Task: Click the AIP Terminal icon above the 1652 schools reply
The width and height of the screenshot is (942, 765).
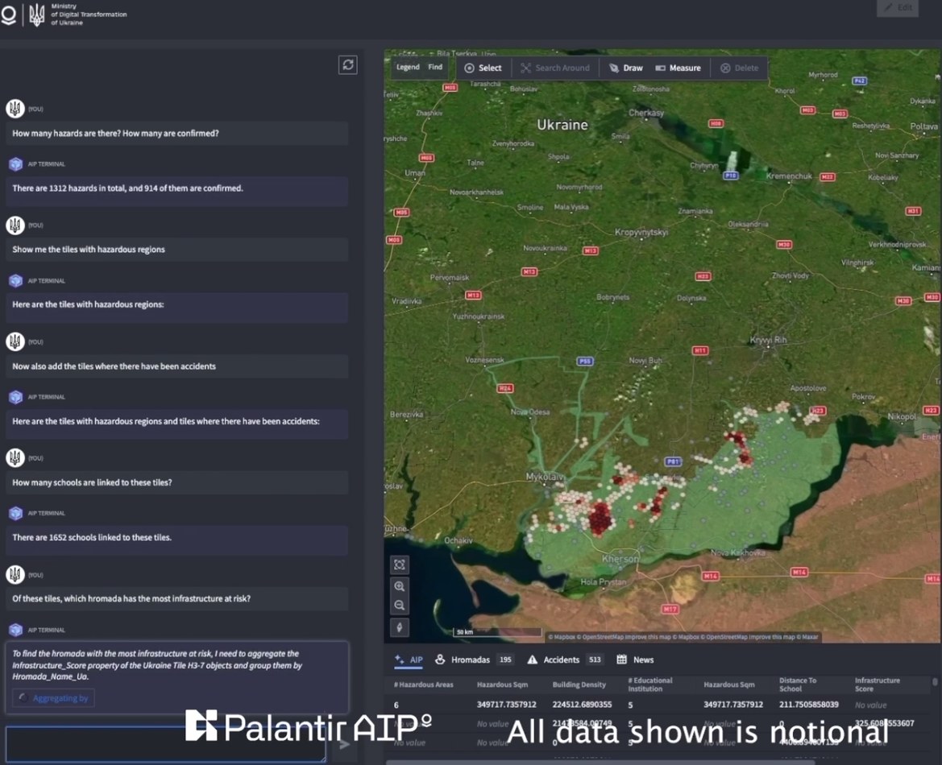Action: (x=15, y=514)
